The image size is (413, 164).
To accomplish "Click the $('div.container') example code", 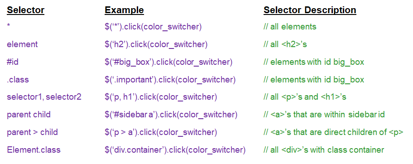I will [x=175, y=150].
